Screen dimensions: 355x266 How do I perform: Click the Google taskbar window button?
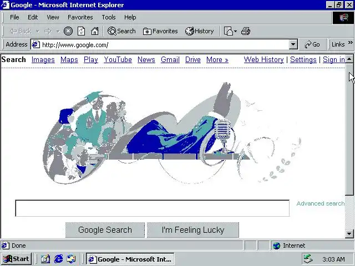pyautogui.click(x=130, y=259)
